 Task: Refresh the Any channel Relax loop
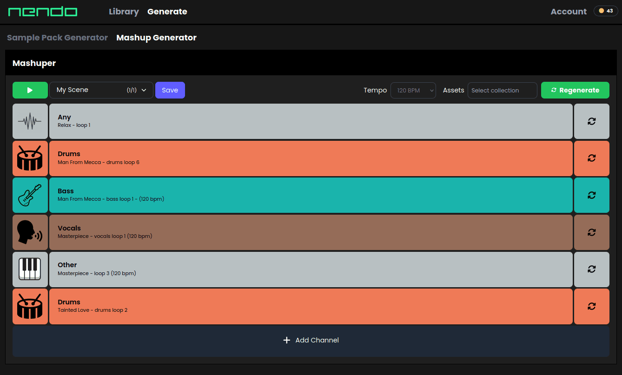(592, 121)
